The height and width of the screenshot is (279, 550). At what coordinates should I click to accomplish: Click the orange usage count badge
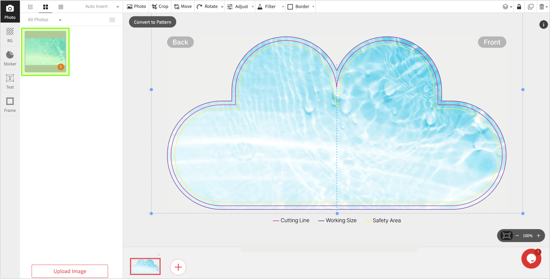click(x=61, y=67)
